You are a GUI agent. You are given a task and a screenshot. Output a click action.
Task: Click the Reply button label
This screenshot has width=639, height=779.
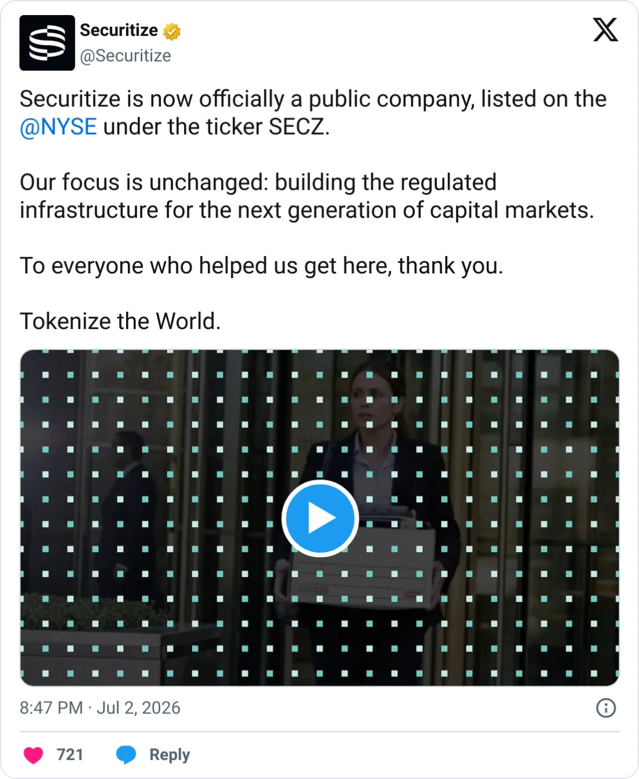click(170, 755)
